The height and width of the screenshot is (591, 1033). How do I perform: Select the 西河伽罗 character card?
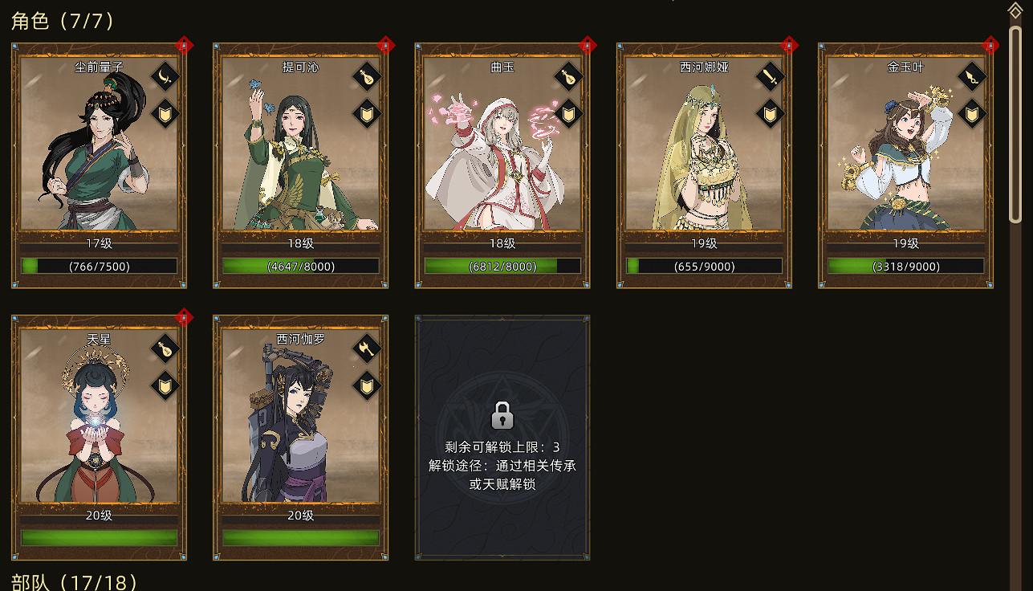[x=300, y=438]
